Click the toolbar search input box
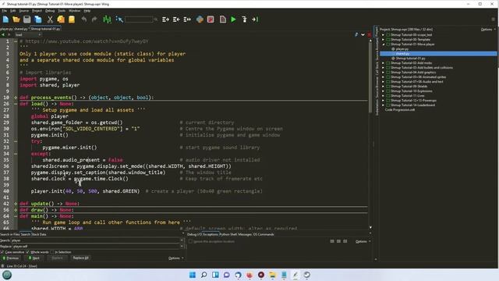 (x=139, y=20)
